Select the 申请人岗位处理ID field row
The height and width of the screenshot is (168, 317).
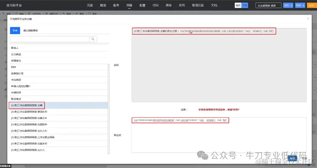(x=59, y=86)
